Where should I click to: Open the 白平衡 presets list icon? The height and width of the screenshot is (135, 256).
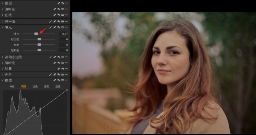[x=62, y=21]
